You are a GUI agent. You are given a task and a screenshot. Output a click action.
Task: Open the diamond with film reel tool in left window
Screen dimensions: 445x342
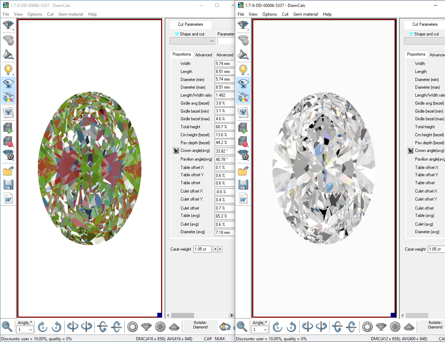tap(8, 155)
